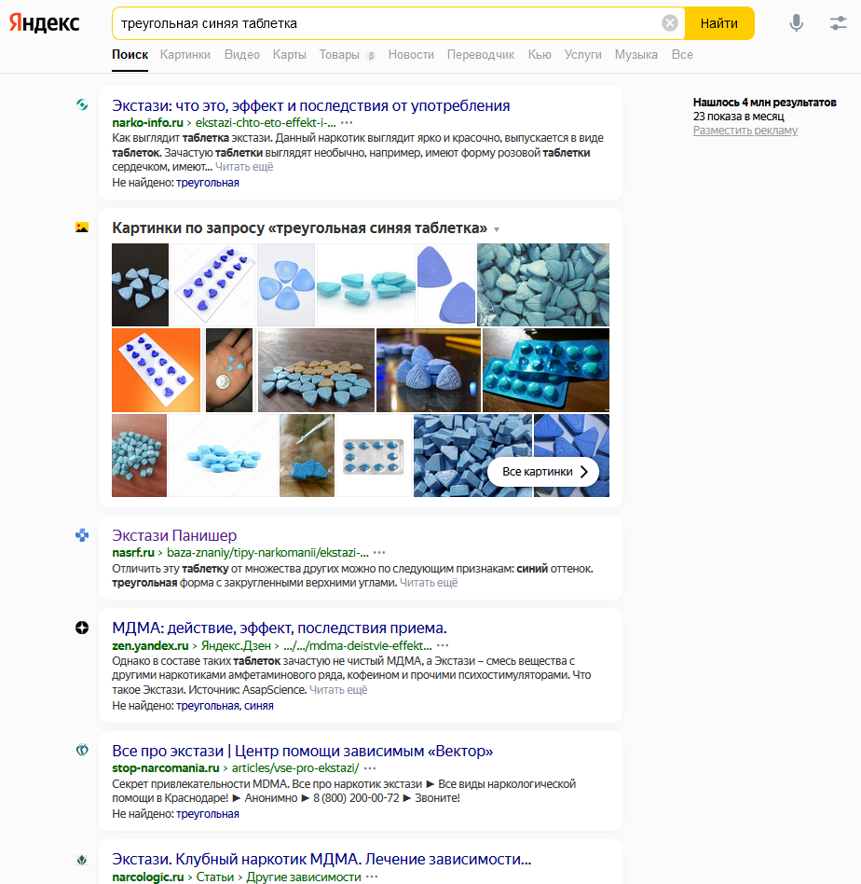Click the Yandex Zen favicon
Image resolution: width=861 pixels, height=884 pixels.
[82, 628]
